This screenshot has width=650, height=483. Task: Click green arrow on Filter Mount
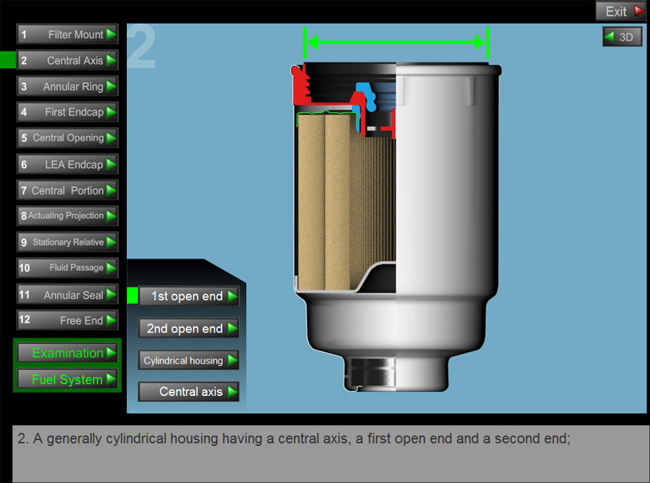click(110, 34)
